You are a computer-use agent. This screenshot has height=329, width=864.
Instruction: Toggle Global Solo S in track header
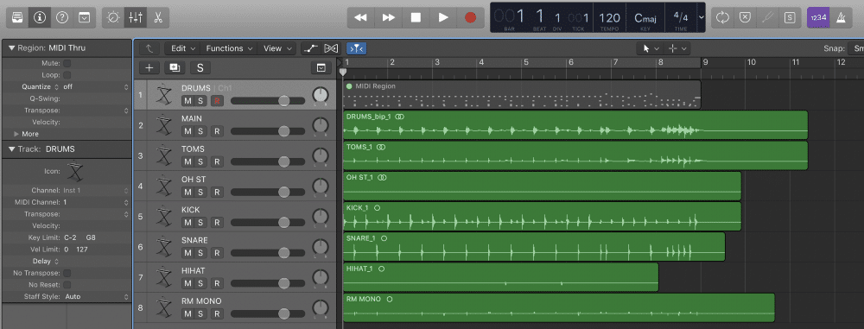[200, 67]
